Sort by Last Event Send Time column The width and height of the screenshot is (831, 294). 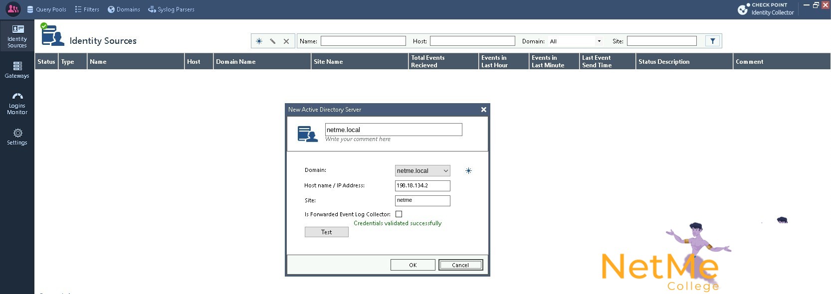coord(608,62)
